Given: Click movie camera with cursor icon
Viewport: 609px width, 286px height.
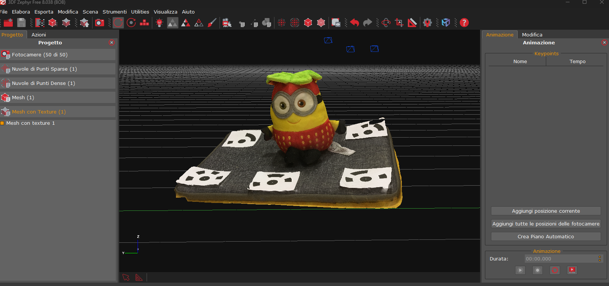Looking at the screenshot, I should point(227,23).
